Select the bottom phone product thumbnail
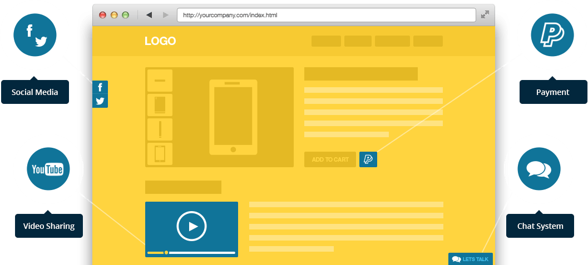The image size is (588, 265). click(160, 154)
